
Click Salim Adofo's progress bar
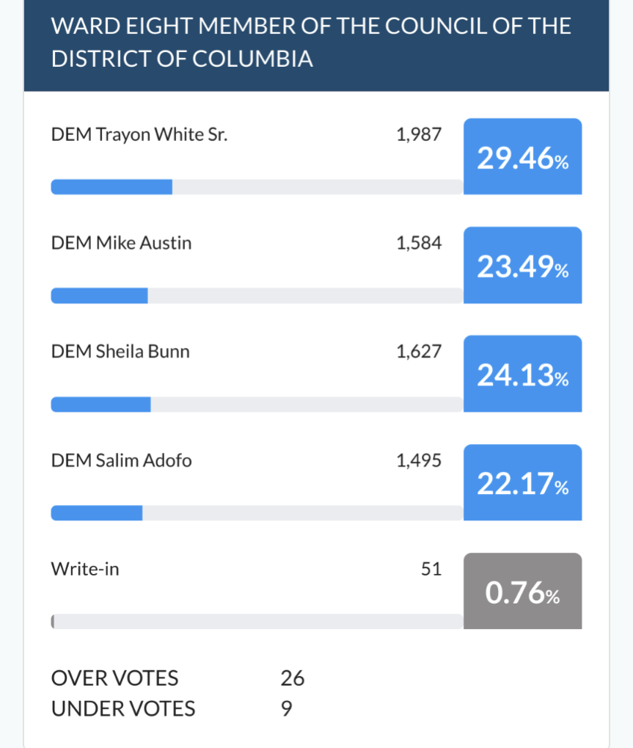click(257, 513)
